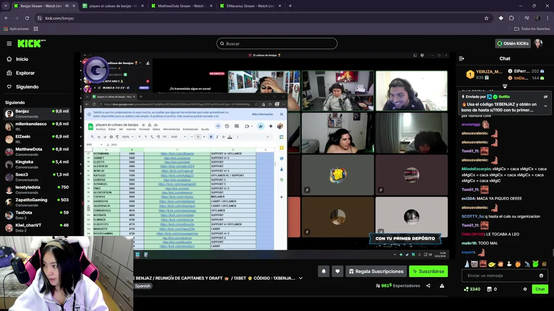Screen dimensions: 554x311
Task: Bookmark this page with star icon
Action: [486, 18]
